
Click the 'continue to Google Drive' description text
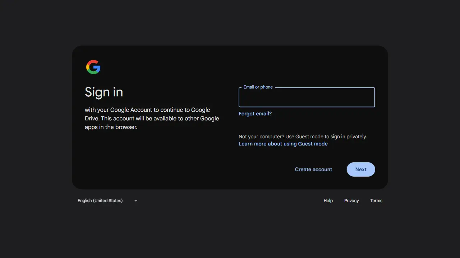click(152, 118)
